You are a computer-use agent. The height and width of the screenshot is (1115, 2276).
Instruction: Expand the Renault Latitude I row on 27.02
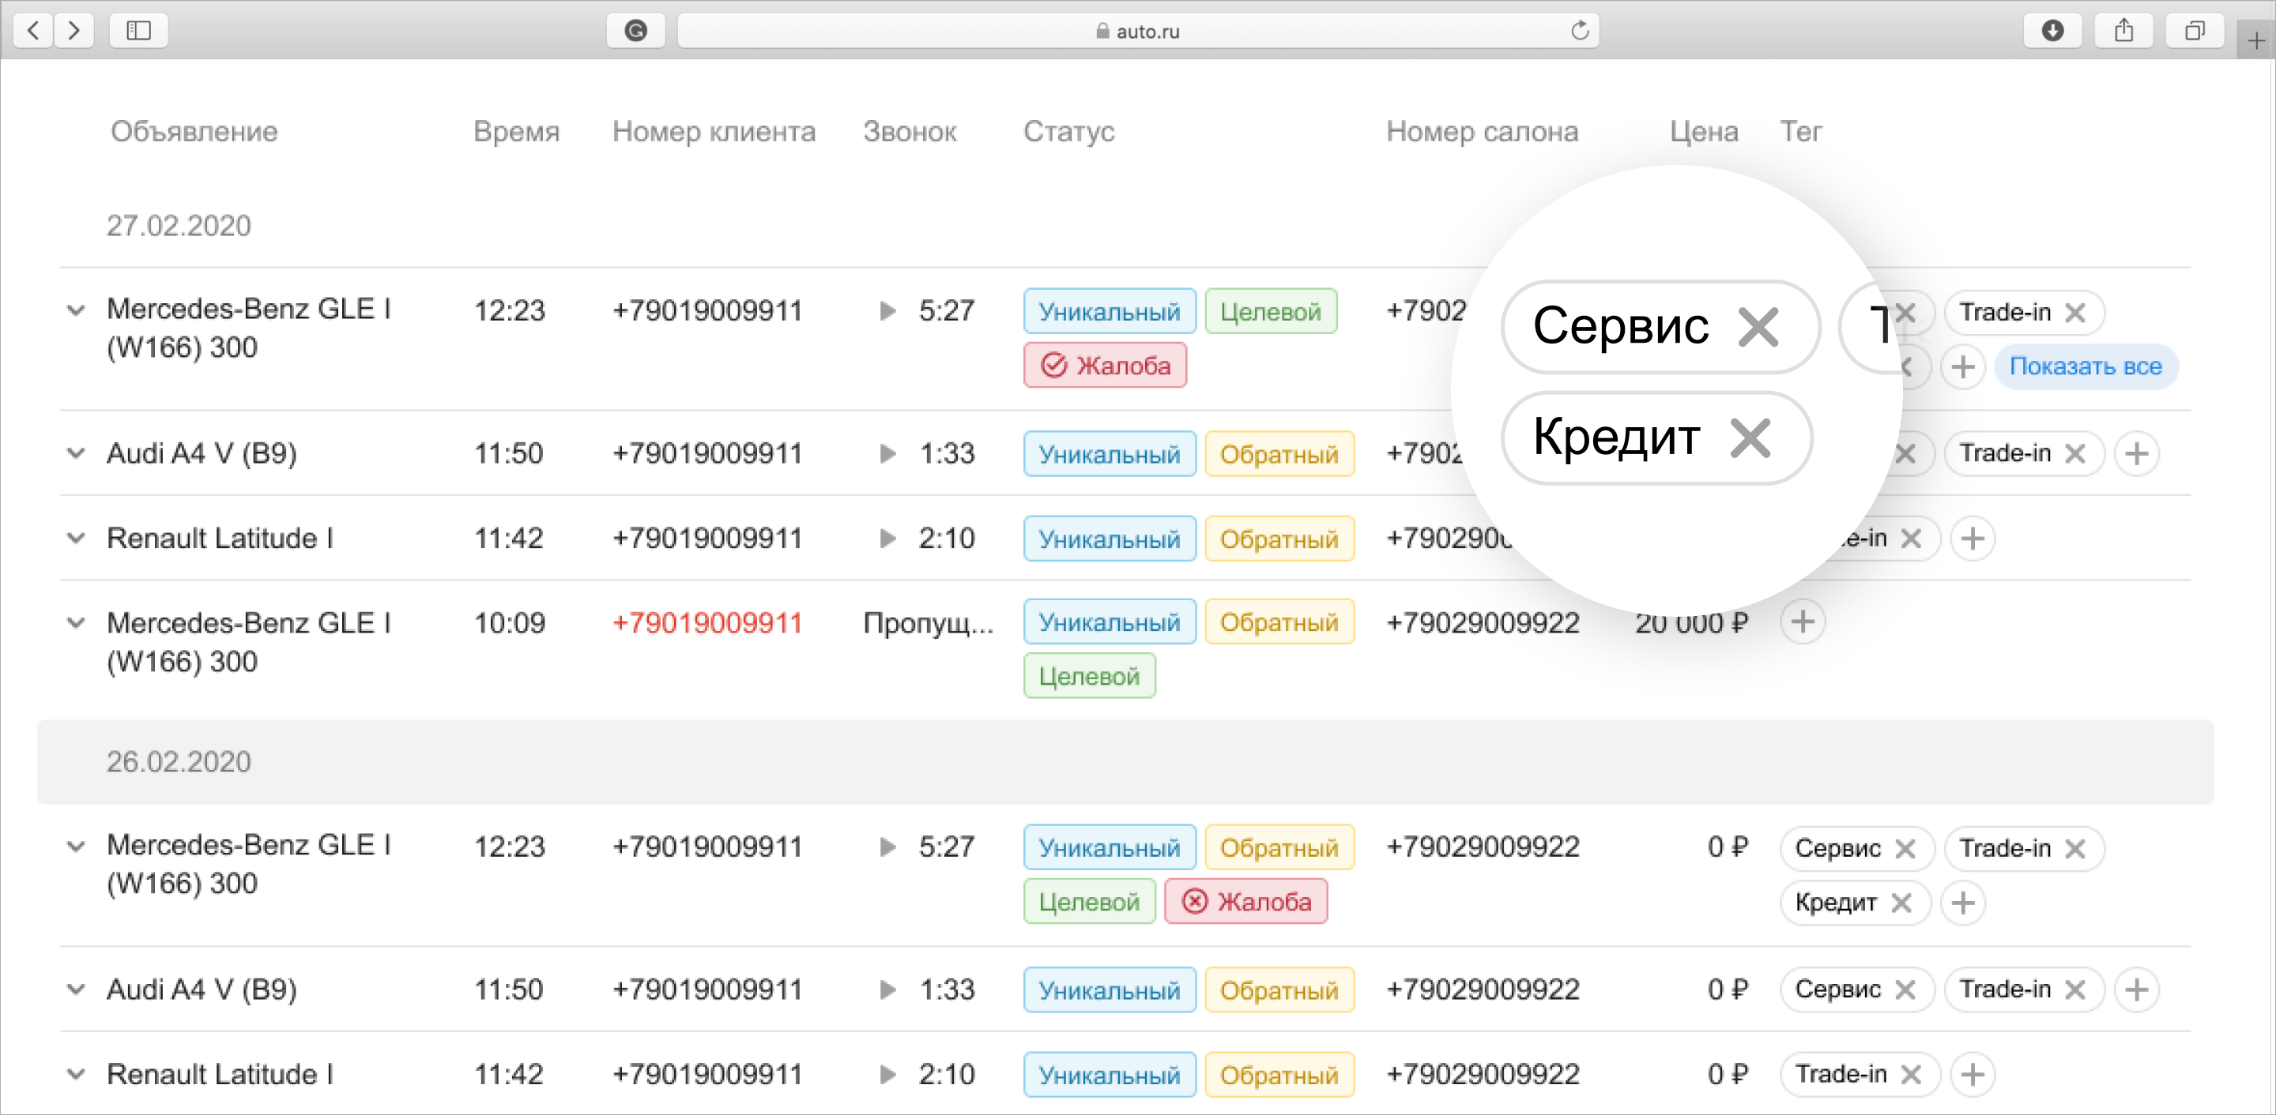(x=77, y=539)
